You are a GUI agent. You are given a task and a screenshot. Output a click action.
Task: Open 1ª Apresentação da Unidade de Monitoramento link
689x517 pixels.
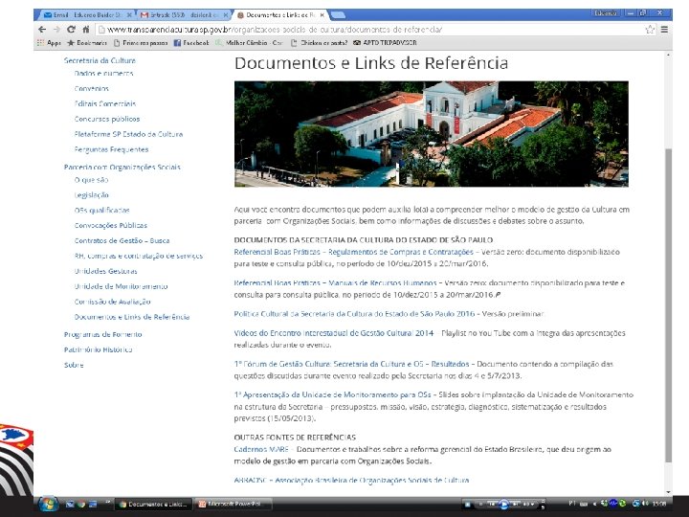[x=332, y=394]
